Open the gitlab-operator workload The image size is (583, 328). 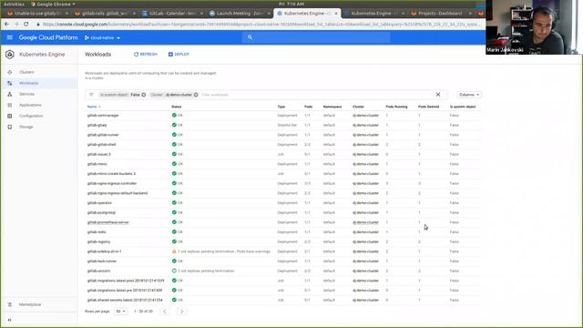(x=99, y=202)
